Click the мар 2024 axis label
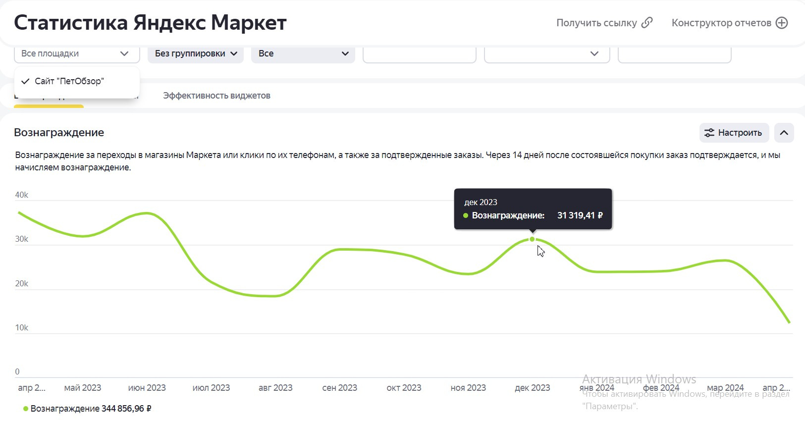This screenshot has width=805, height=424. point(725,388)
